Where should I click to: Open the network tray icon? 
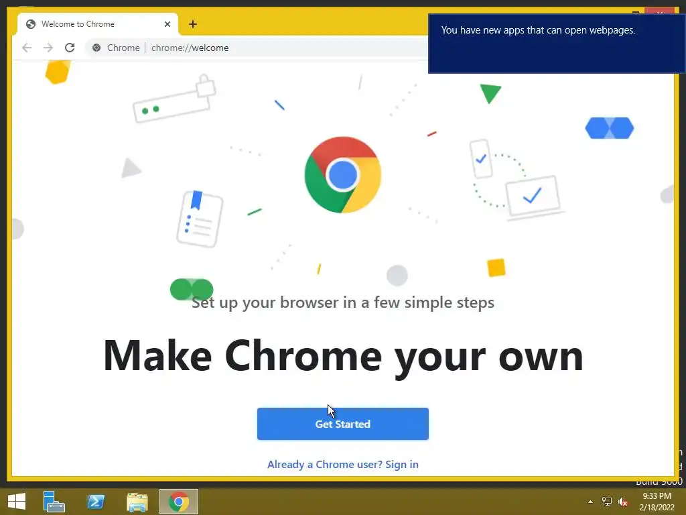tap(607, 502)
